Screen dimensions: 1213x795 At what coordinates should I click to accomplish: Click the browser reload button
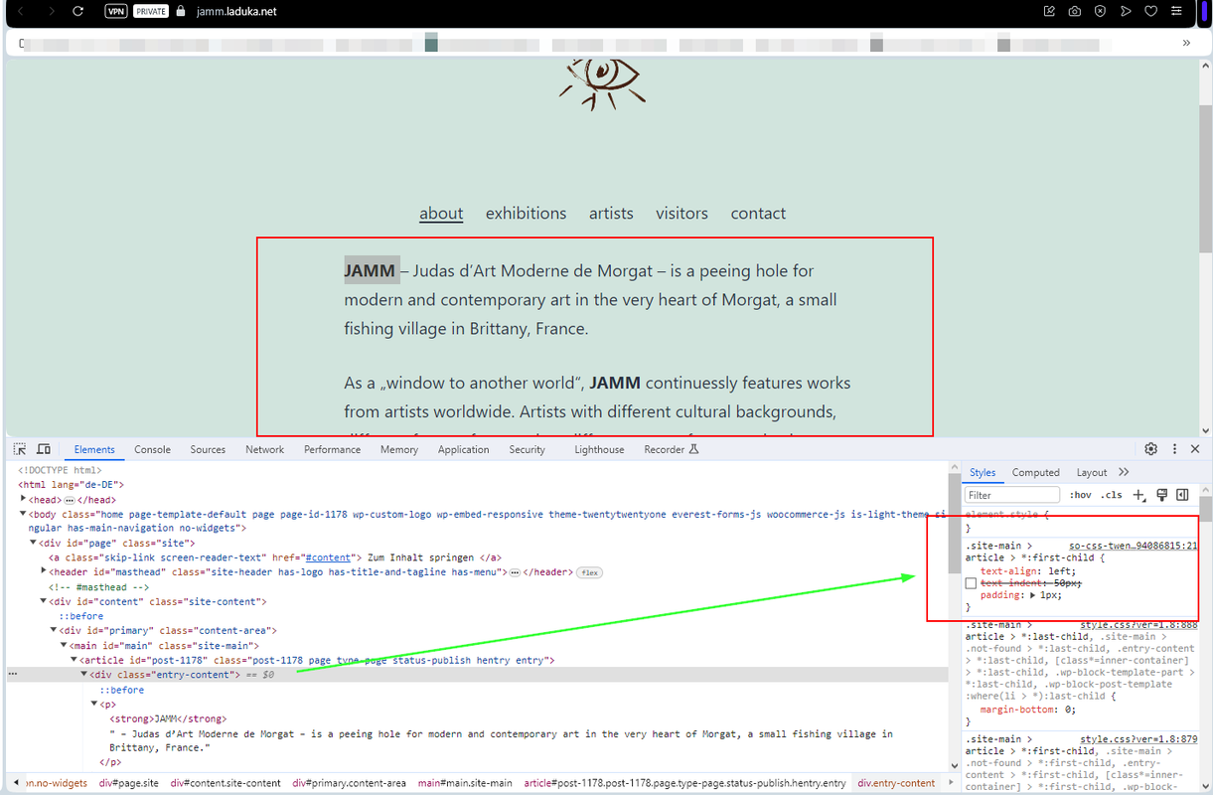(77, 11)
